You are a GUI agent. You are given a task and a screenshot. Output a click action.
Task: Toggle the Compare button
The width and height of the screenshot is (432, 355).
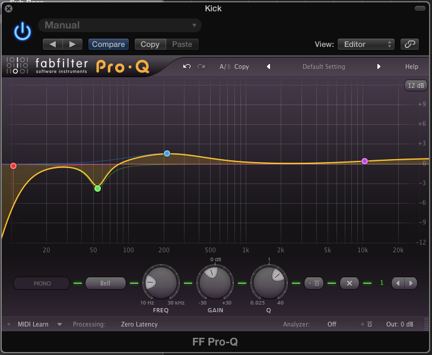(108, 44)
